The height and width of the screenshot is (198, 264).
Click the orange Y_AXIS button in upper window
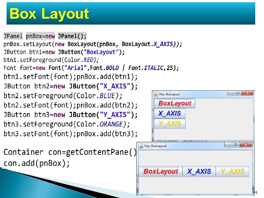point(169,124)
